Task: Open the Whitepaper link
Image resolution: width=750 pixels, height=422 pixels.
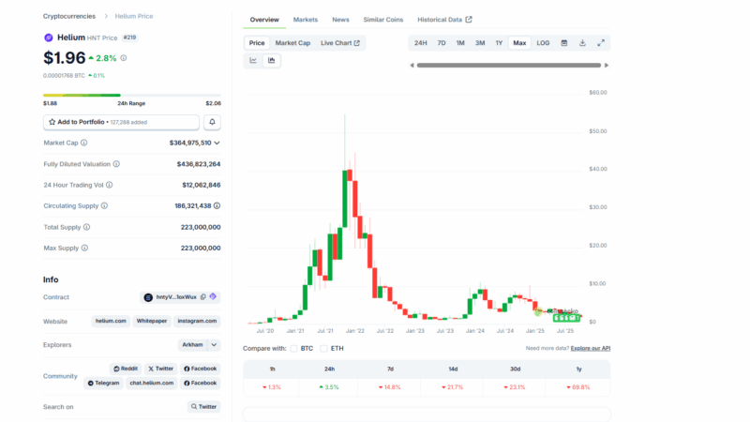Action: click(152, 321)
